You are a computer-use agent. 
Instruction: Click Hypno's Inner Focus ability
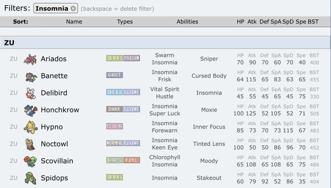[x=209, y=127]
